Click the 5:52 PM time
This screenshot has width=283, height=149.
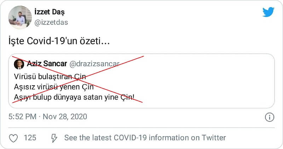pyautogui.click(x=22, y=116)
